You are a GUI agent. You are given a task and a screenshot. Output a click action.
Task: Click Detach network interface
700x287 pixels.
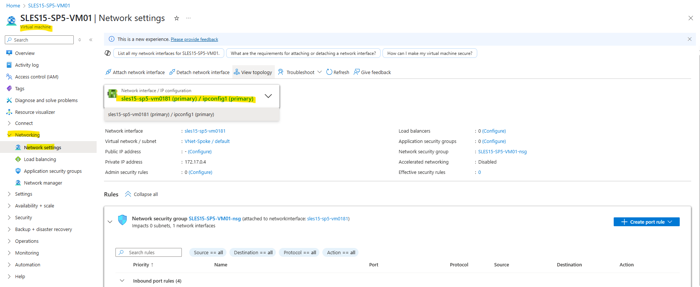point(200,72)
